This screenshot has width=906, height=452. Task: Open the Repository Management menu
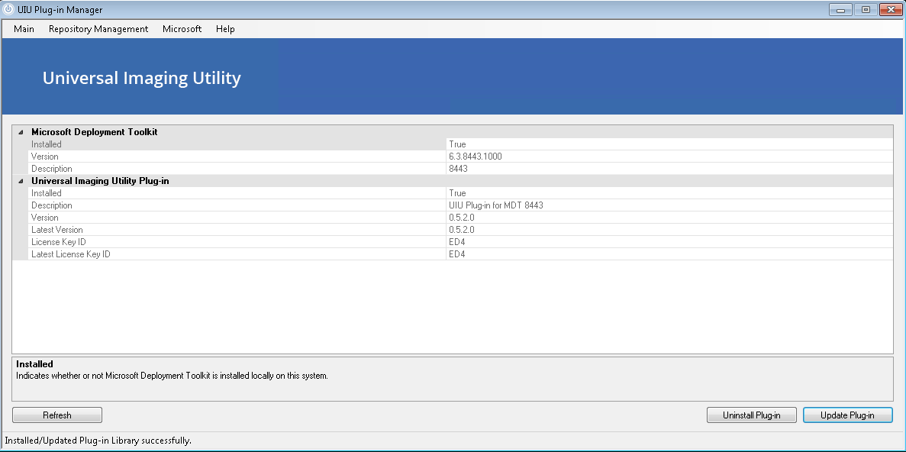(98, 29)
